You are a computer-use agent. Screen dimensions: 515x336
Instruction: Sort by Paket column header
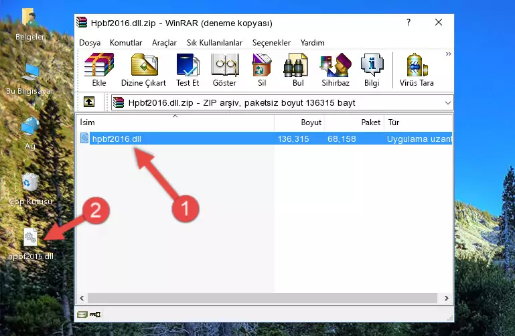click(354, 122)
